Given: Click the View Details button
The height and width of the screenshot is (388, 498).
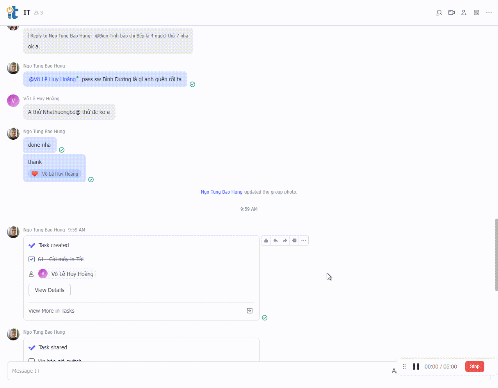Looking at the screenshot, I should tap(50, 290).
